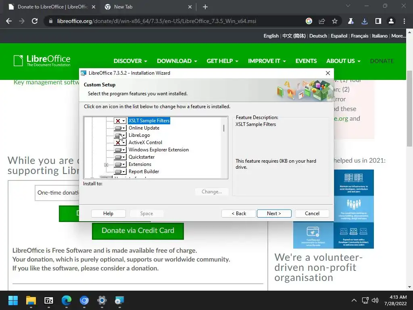
Task: Select the Quickstarter feature label
Action: [x=142, y=157]
